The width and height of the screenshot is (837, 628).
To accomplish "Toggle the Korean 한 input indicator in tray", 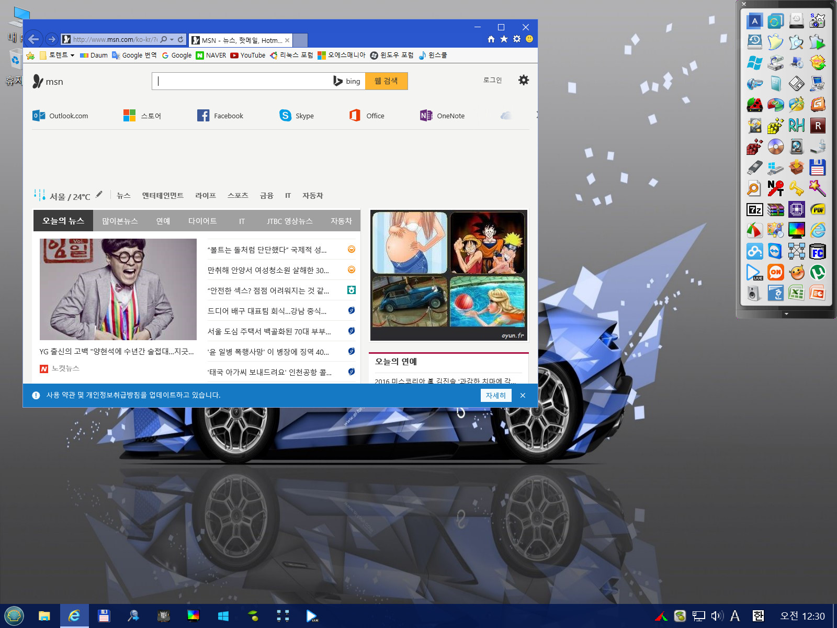I will click(758, 616).
